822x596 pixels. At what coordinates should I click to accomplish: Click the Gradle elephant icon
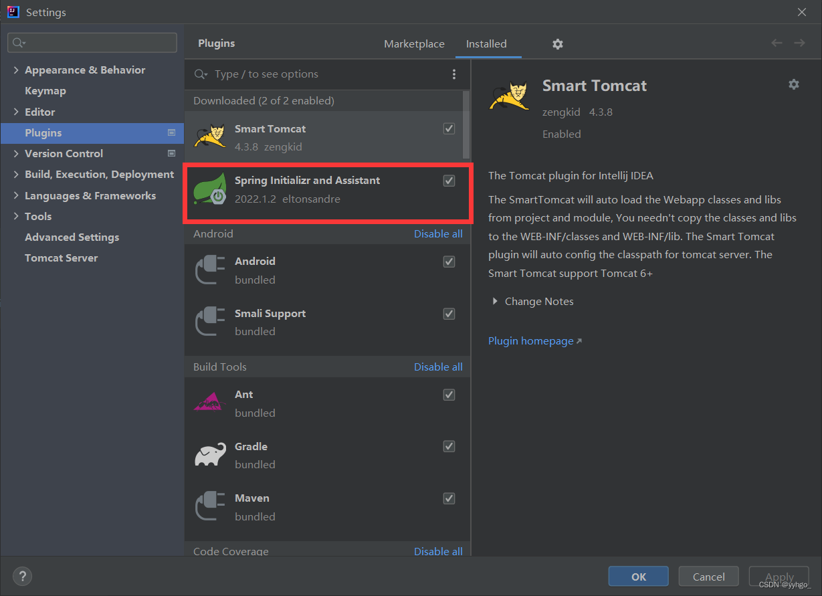210,455
